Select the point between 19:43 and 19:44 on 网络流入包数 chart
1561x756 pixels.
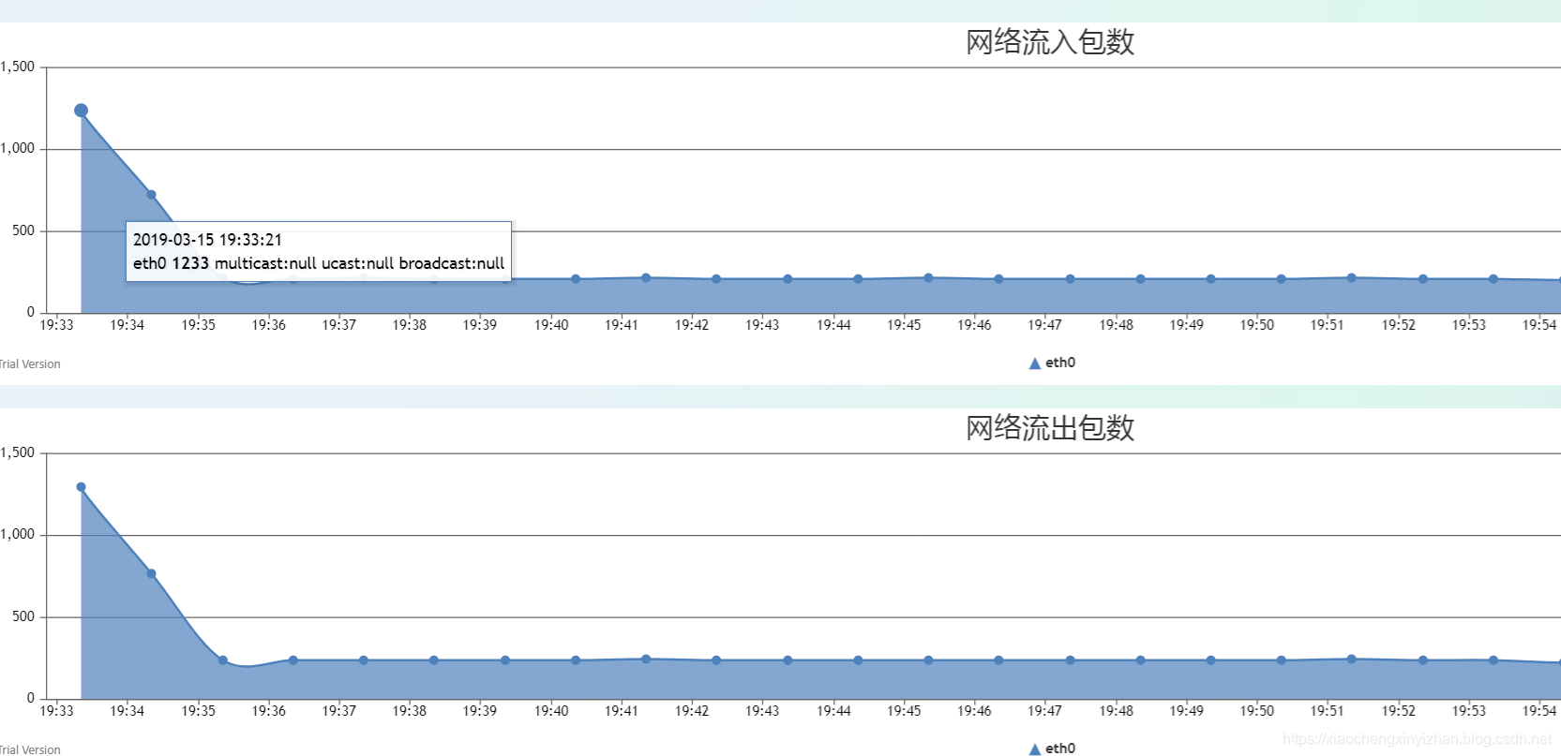coord(788,279)
